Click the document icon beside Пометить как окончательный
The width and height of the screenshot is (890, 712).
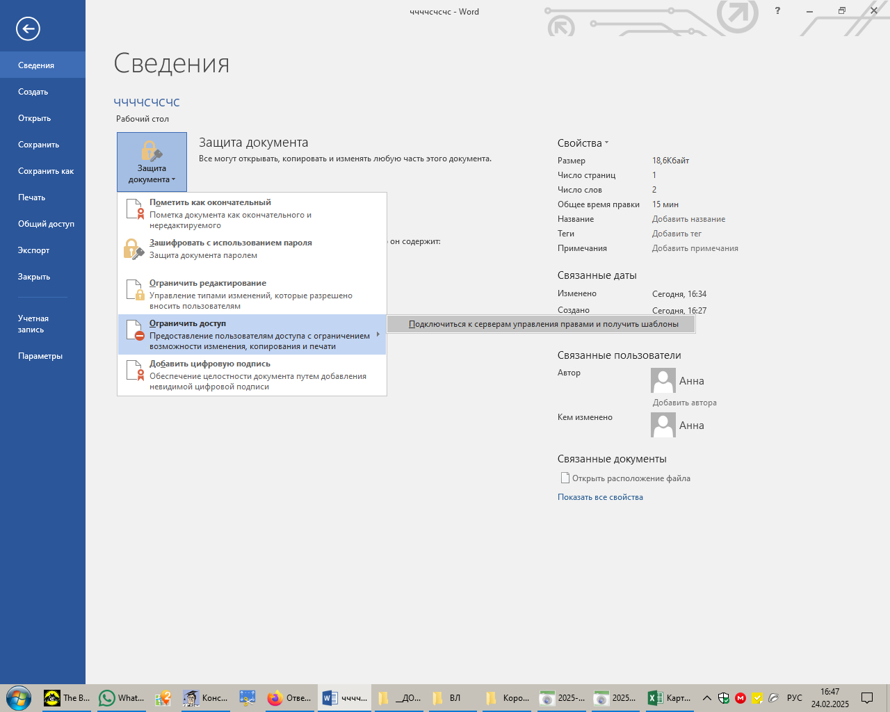coord(134,209)
